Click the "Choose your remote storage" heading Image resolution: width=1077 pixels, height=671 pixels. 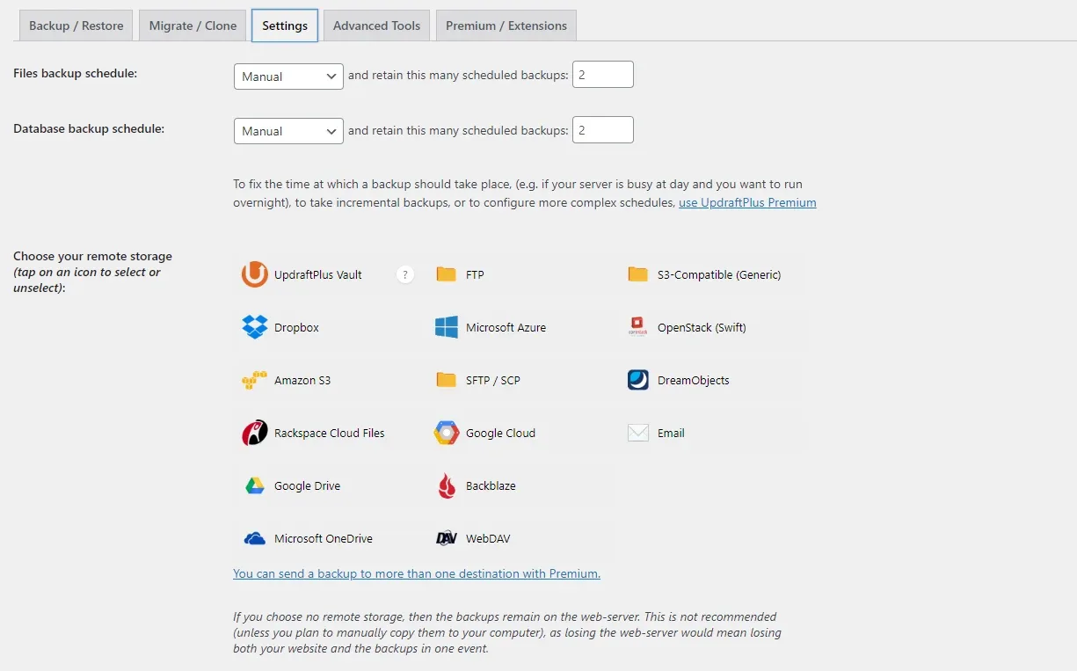[x=93, y=256]
